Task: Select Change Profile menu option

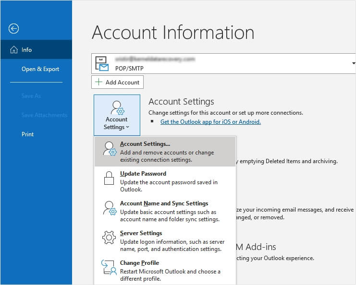Action: tap(165, 270)
